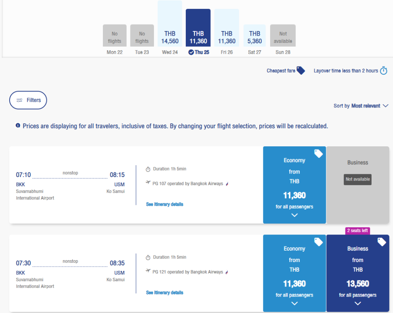Click the layover time stopwatch icon

point(383,70)
